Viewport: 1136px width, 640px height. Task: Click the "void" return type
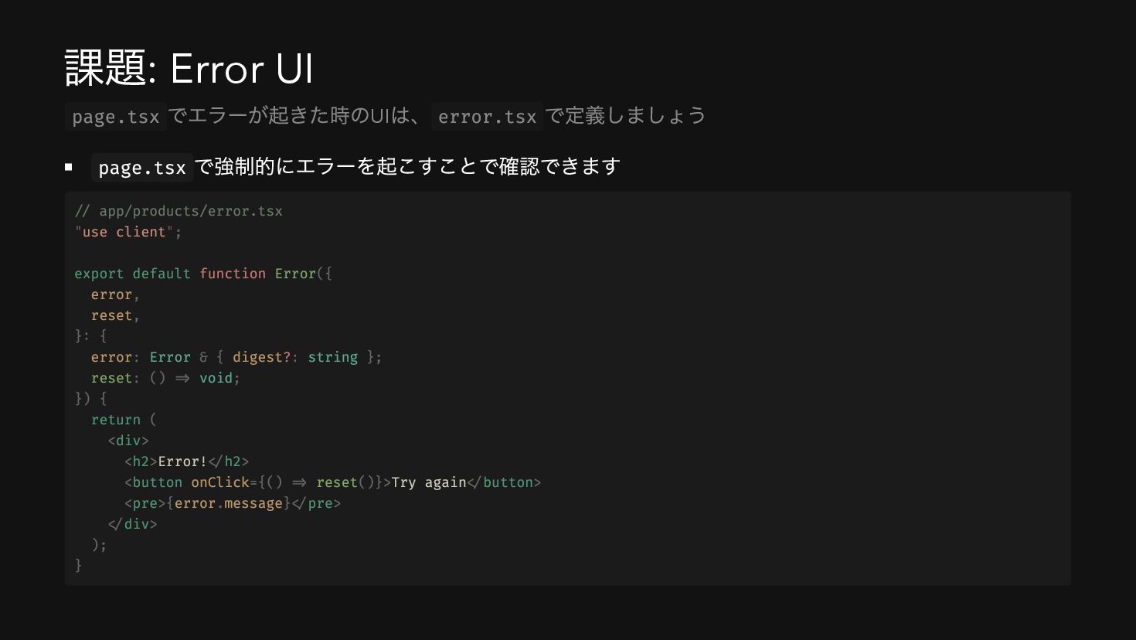(216, 378)
